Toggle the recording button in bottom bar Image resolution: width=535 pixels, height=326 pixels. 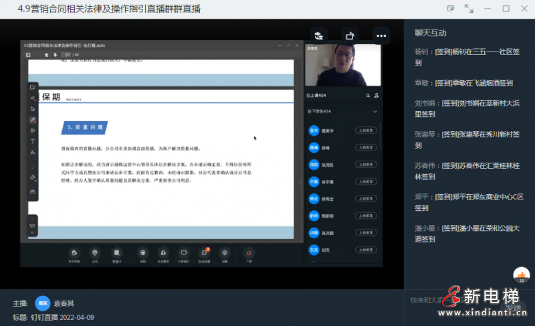142,253
